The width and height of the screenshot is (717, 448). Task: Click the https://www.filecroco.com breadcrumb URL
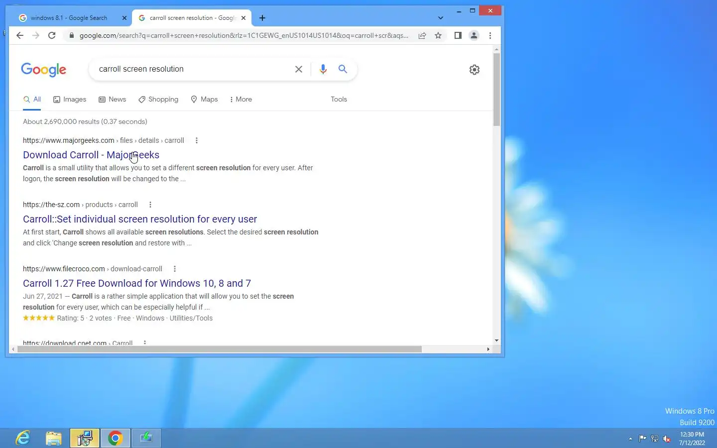pos(64,269)
